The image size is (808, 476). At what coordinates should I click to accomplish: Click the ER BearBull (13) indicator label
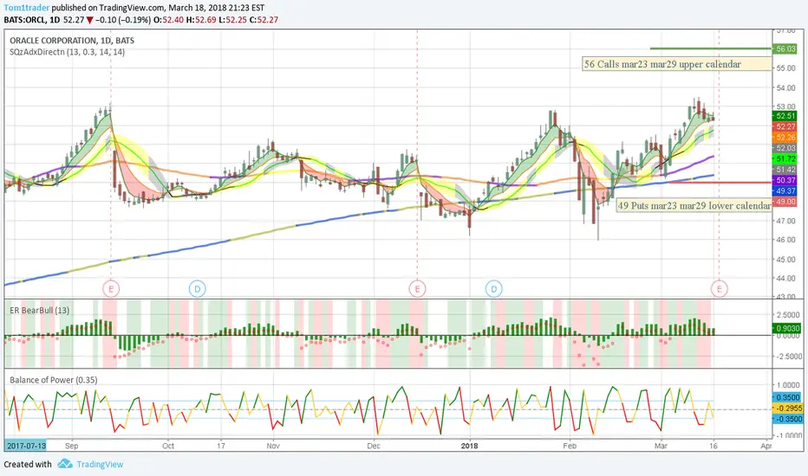tap(40, 311)
